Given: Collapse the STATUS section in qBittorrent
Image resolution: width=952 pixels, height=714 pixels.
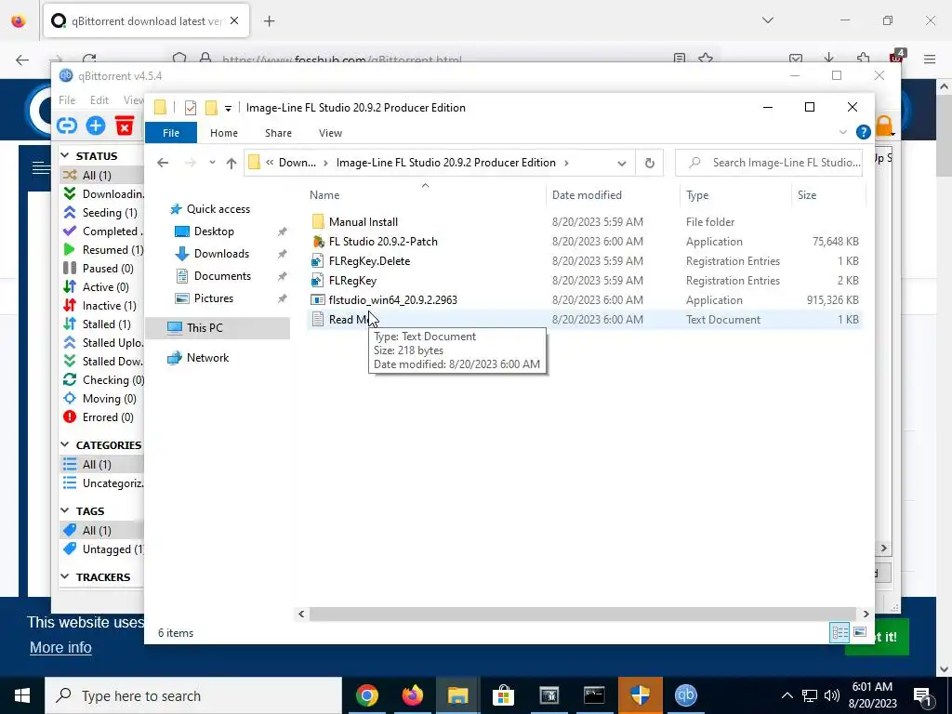Looking at the screenshot, I should (65, 155).
